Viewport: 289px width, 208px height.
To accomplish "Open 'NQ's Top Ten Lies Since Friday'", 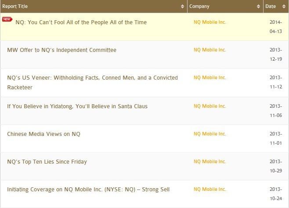I will coord(47,162).
